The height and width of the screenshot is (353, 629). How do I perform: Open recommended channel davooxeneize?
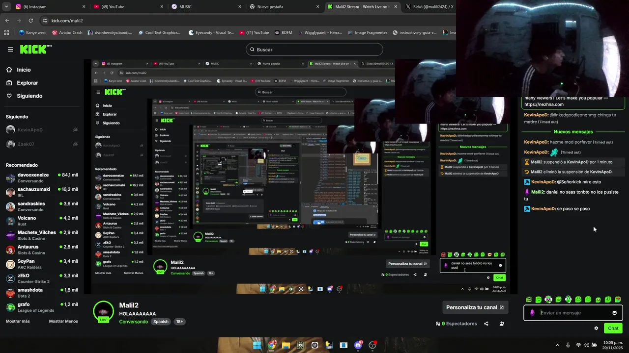42,177
